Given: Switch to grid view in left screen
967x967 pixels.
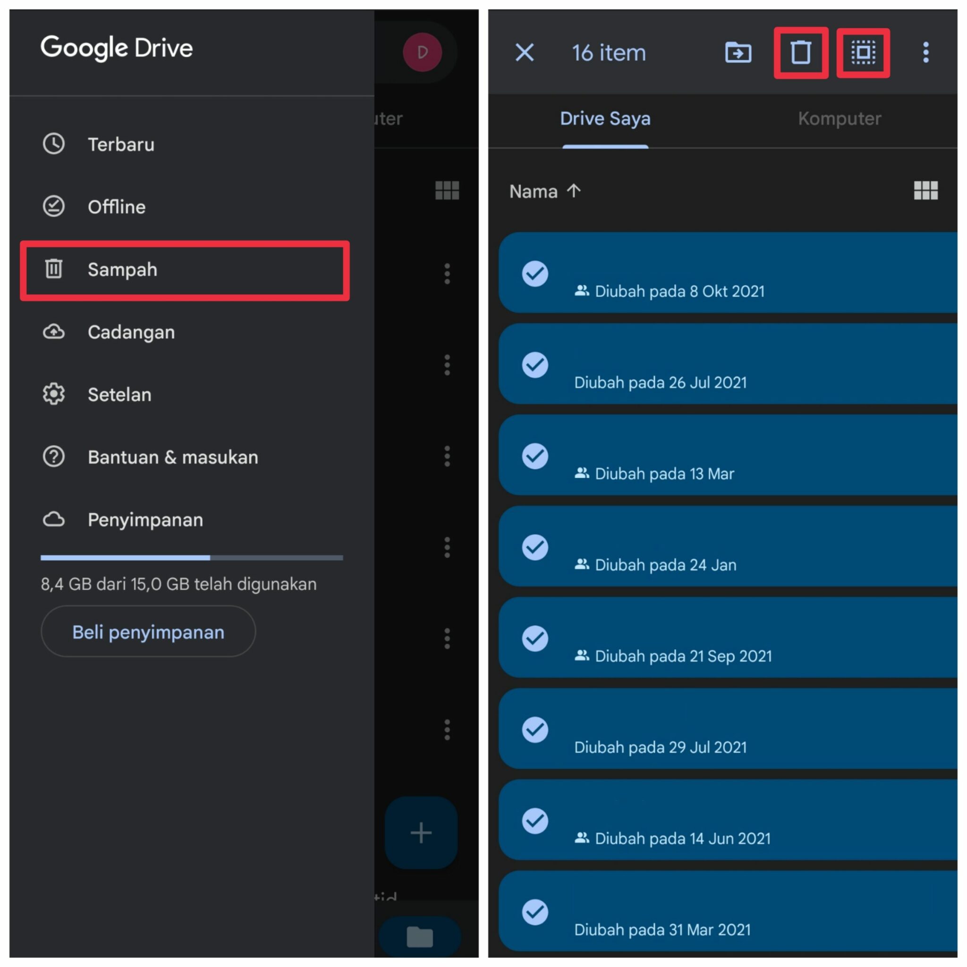Looking at the screenshot, I should [448, 191].
